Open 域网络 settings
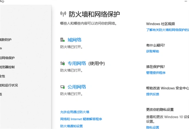 tap(74, 40)
